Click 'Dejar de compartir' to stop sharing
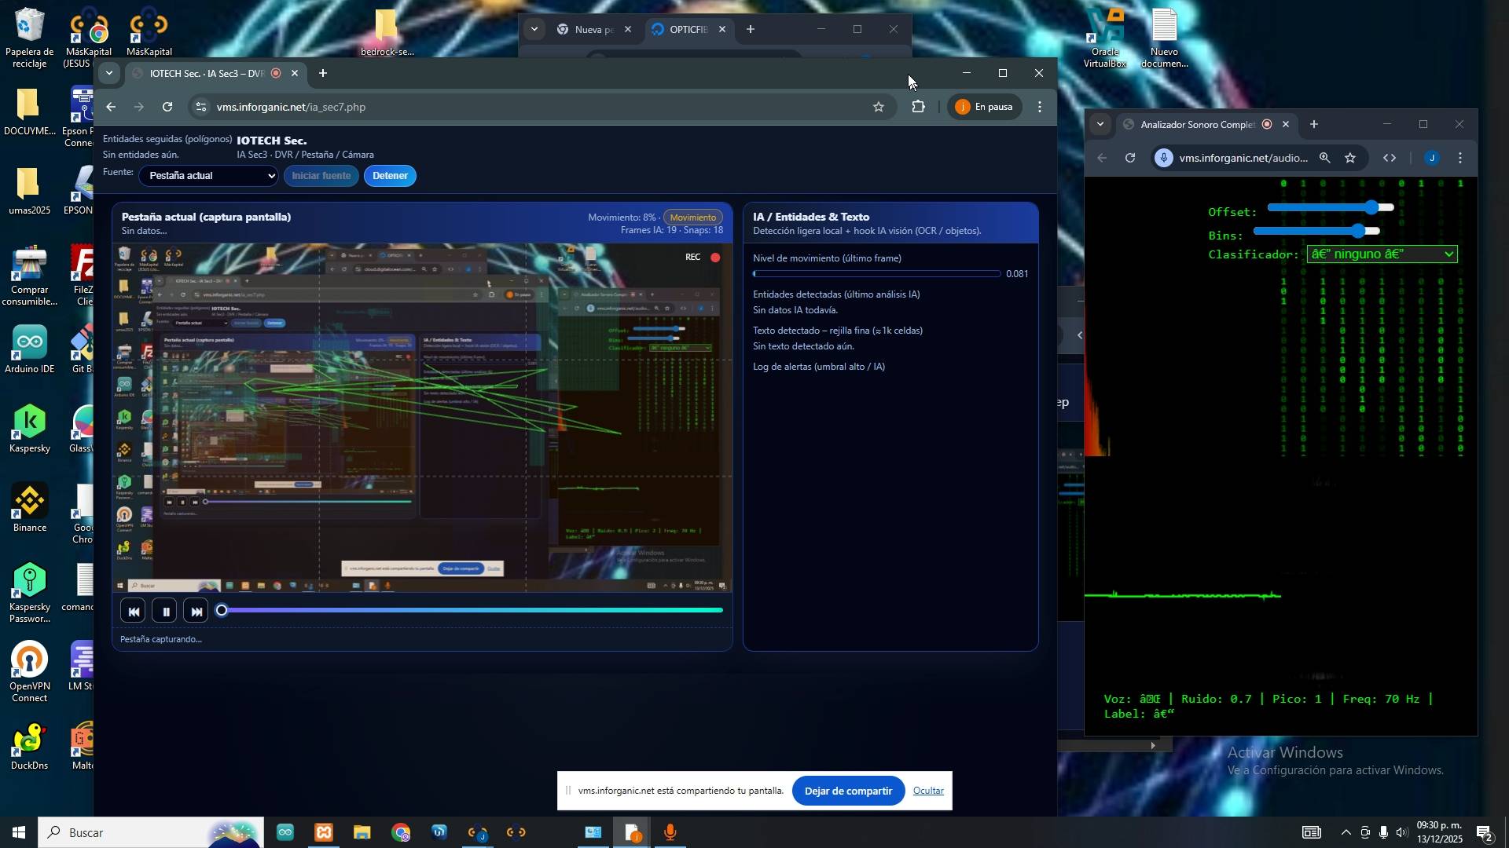Viewport: 1509px width, 848px height. pyautogui.click(x=847, y=791)
